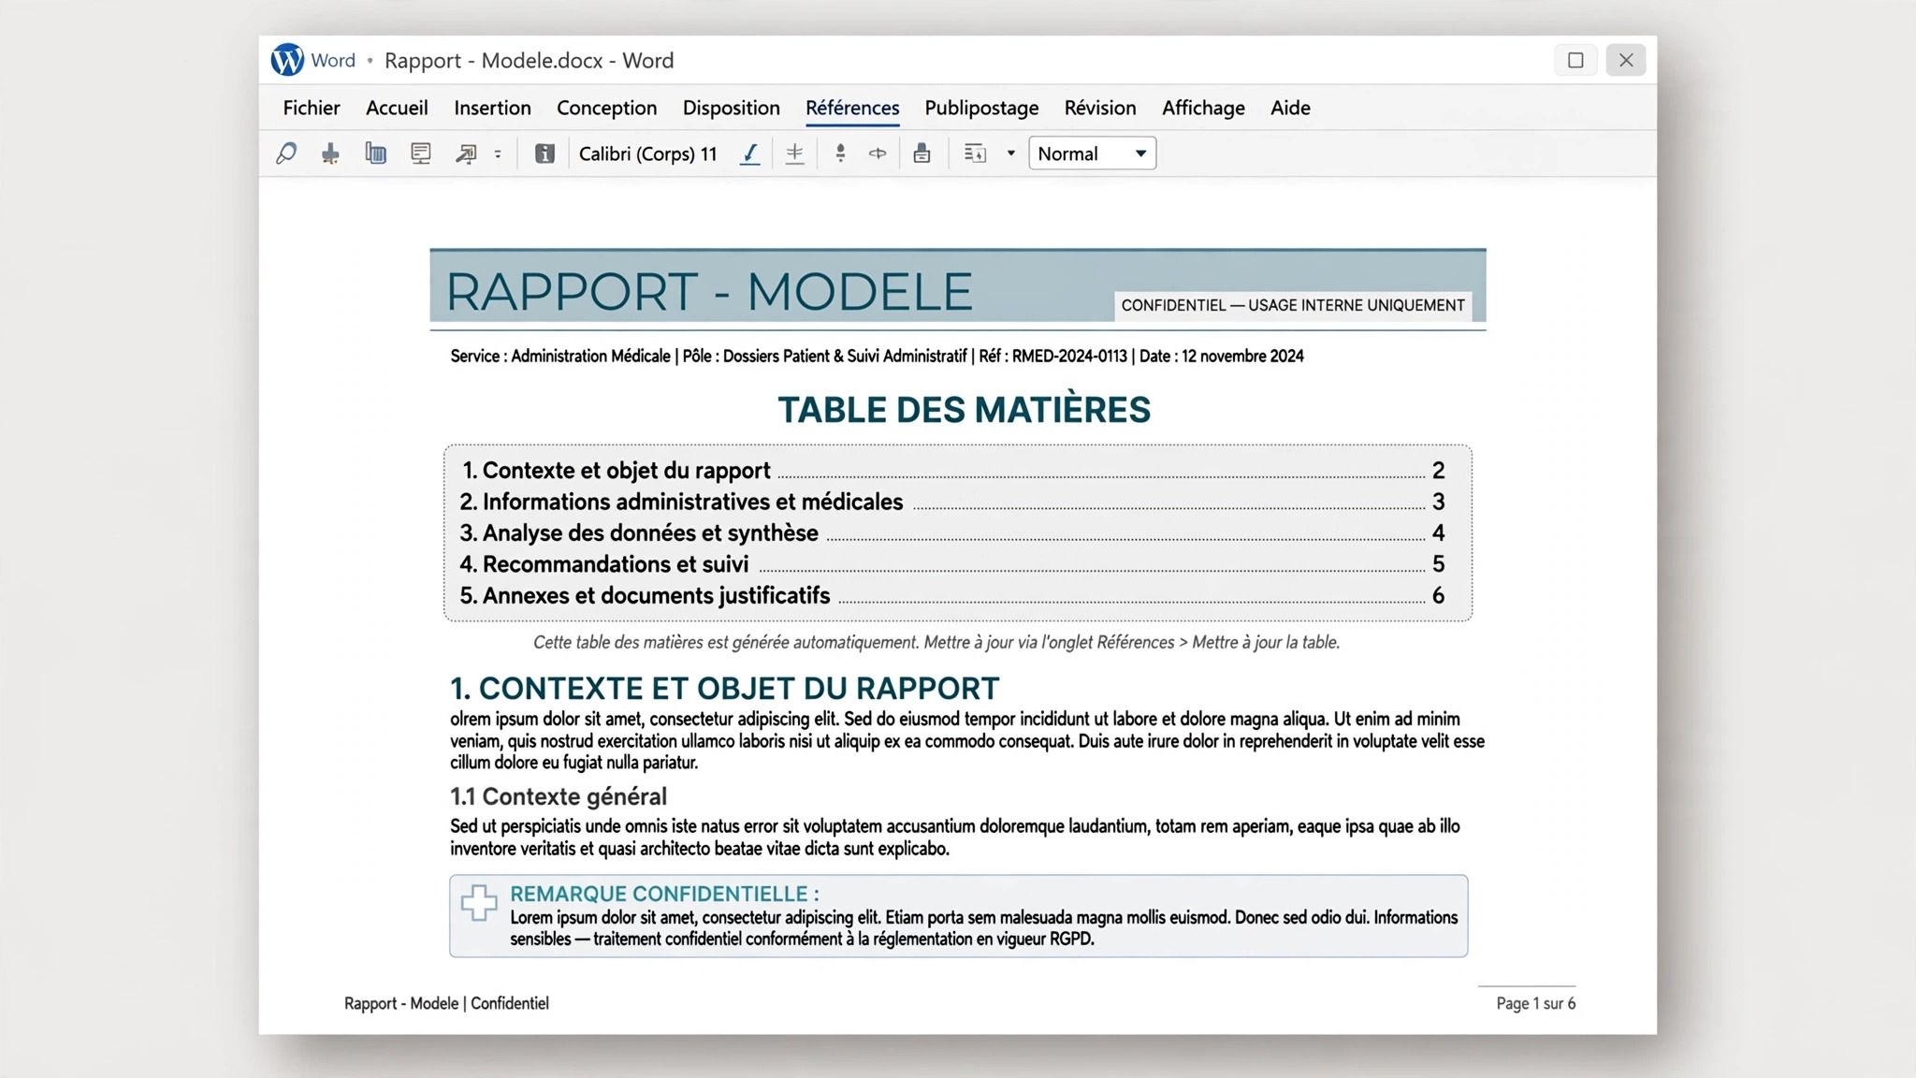1916x1078 pixels.
Task: Switch to the Insertion tab
Action: [492, 108]
